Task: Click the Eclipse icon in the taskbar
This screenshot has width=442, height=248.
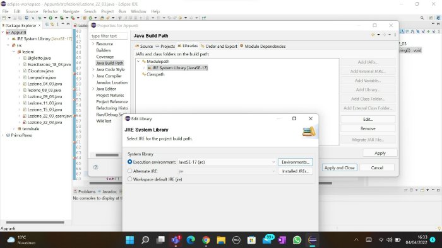Action: pos(313,240)
